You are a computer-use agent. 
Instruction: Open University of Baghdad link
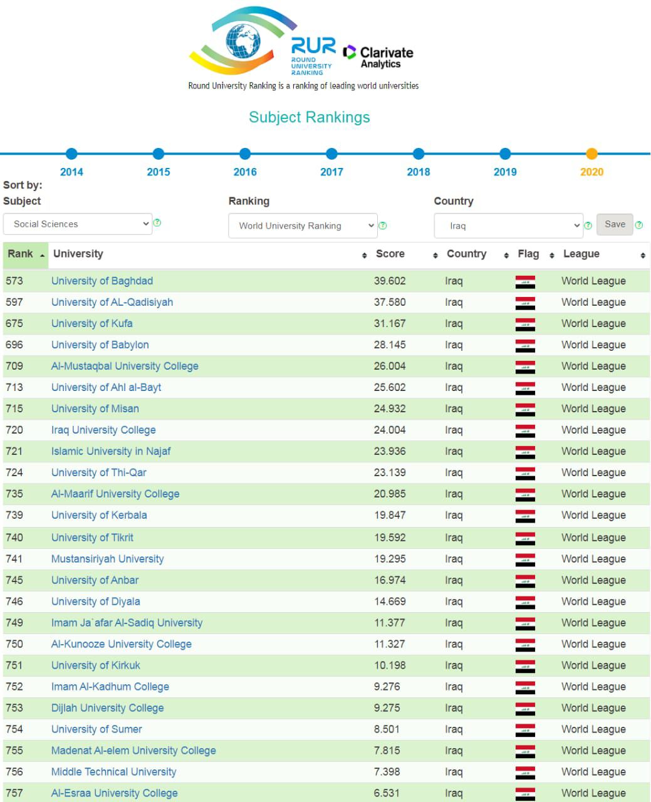click(102, 281)
